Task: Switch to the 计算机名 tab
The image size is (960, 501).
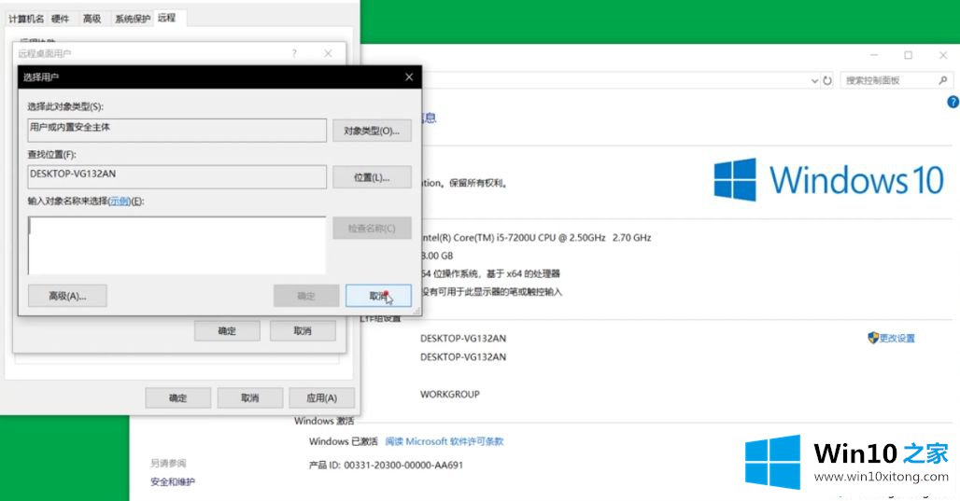Action: click(26, 19)
